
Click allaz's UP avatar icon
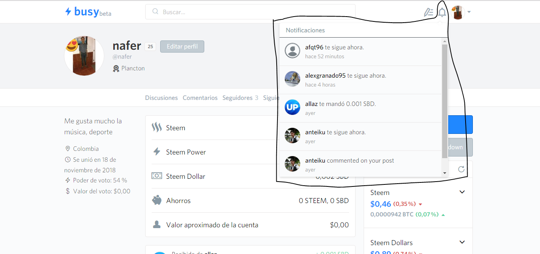pyautogui.click(x=292, y=107)
